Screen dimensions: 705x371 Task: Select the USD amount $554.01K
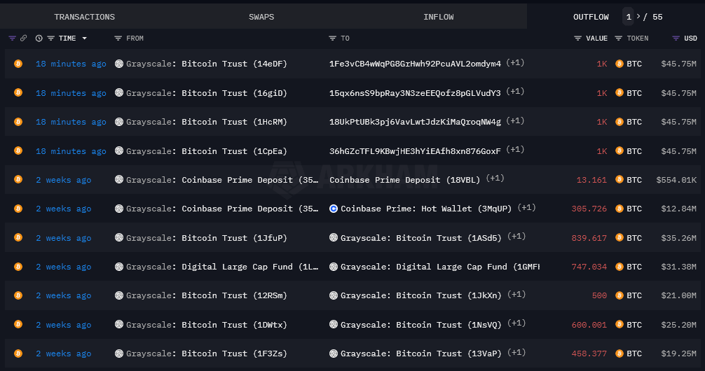click(x=676, y=180)
